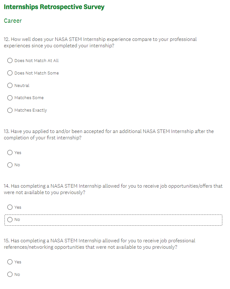The height and width of the screenshot is (289, 230).
Task: Click the 'Neutral' option label text
Action: pos(22,86)
